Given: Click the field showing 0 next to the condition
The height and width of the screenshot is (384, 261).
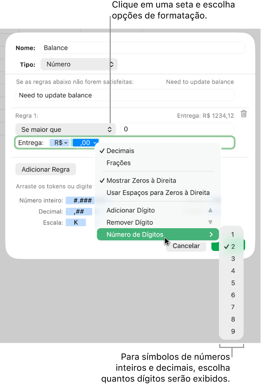Looking at the screenshot, I should point(177,129).
